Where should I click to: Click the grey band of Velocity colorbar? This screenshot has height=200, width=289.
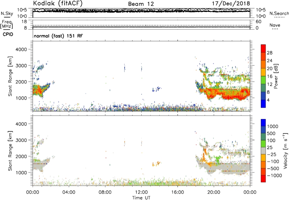point(263,151)
